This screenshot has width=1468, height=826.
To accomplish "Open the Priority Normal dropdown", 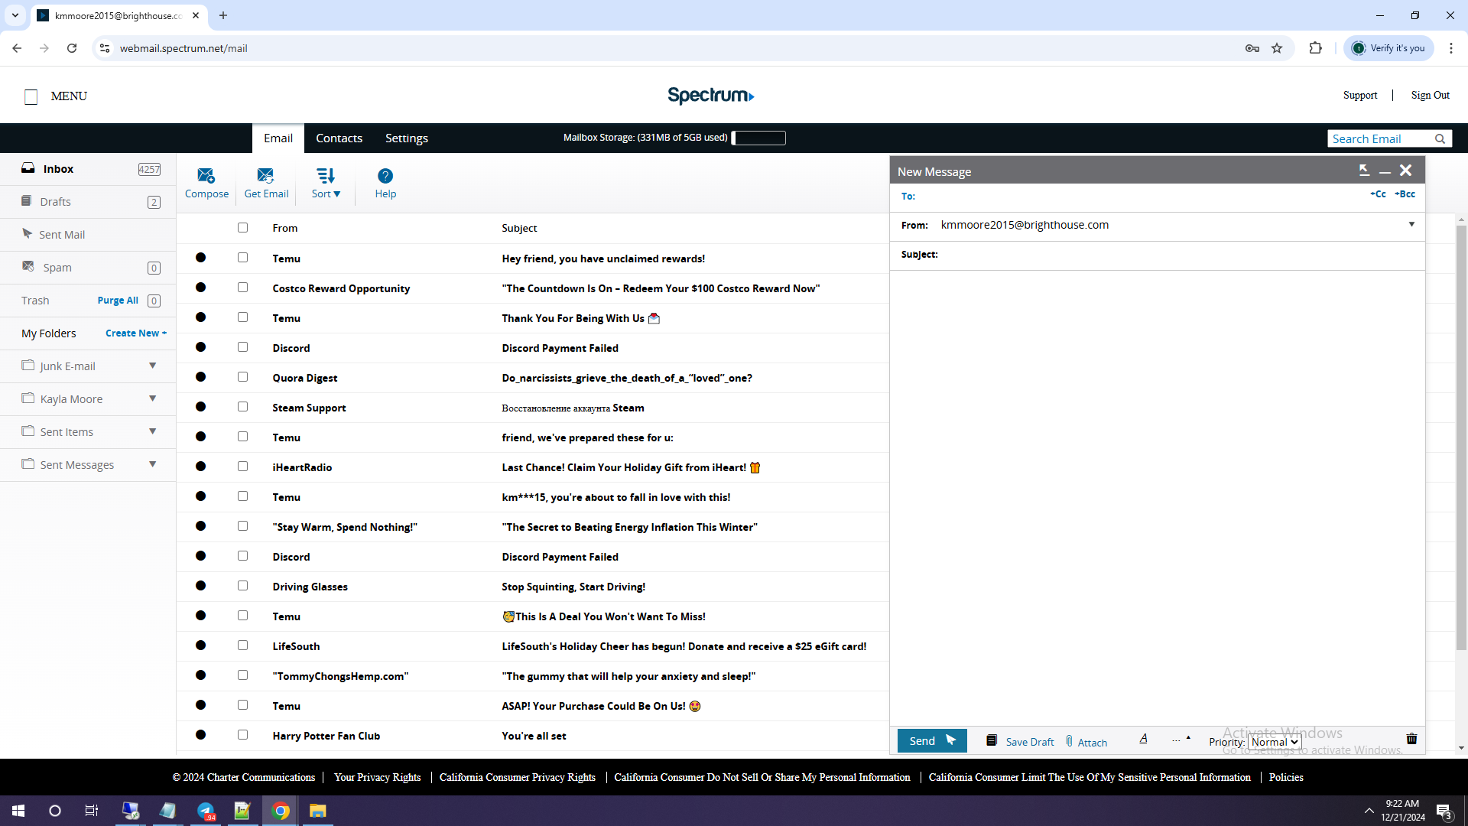I will [x=1274, y=742].
